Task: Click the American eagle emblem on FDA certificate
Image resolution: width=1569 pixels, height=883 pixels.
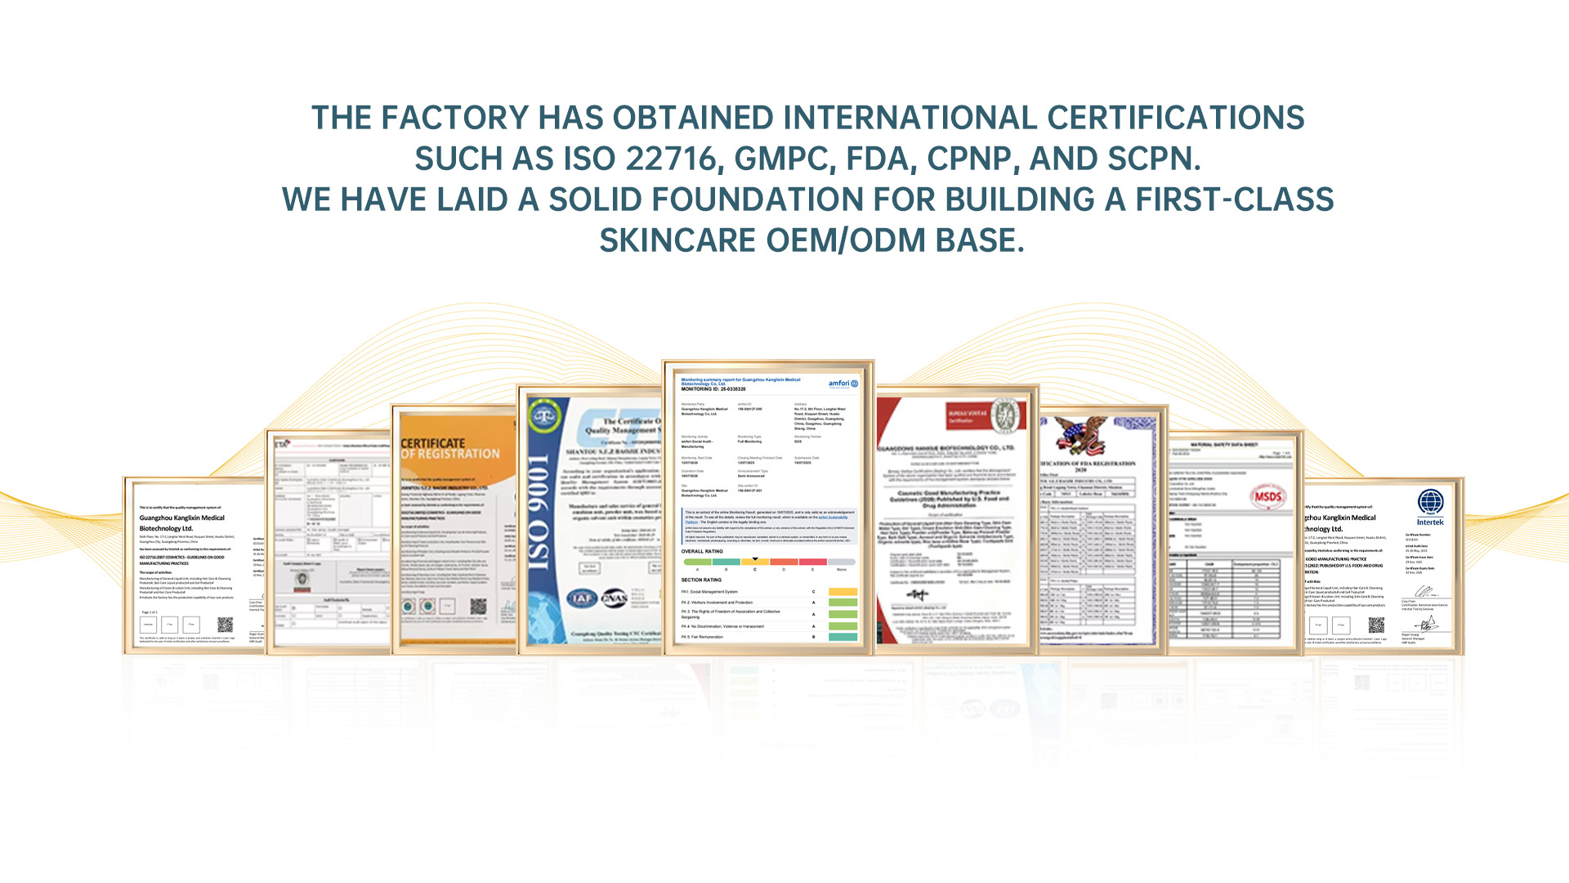Action: pyautogui.click(x=1080, y=436)
